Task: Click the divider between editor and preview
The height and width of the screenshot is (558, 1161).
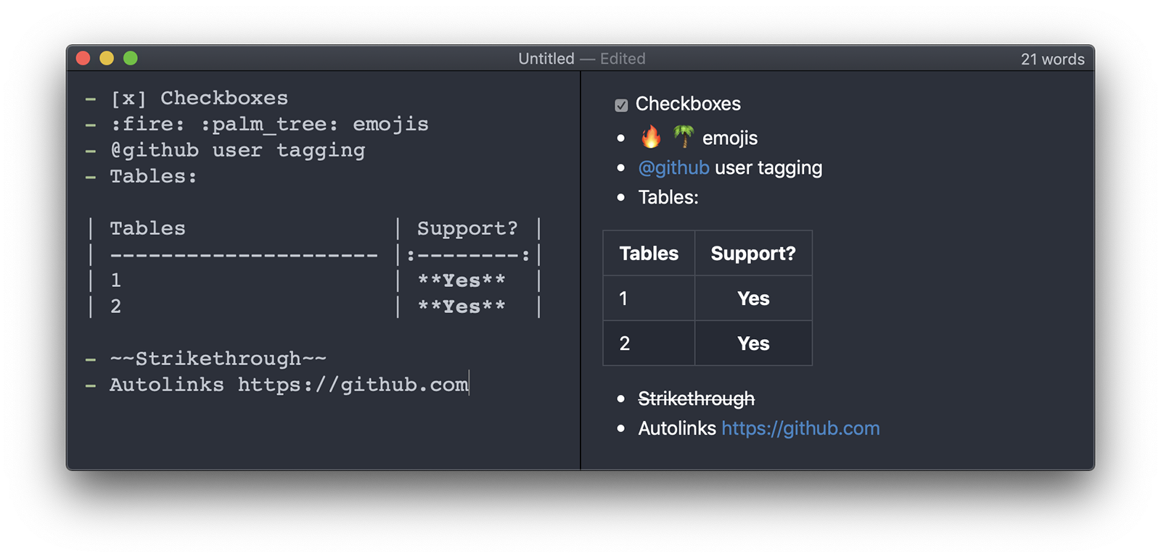Action: click(580, 270)
